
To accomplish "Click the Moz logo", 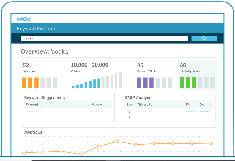I will 24,19.
